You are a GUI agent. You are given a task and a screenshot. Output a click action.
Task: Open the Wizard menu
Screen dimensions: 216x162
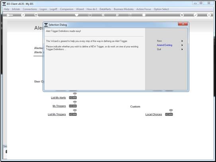click(x=80, y=9)
